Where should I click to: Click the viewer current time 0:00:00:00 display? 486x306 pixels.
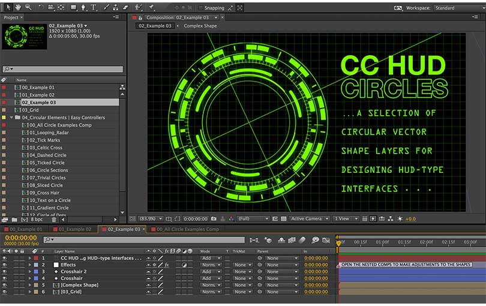pos(196,218)
